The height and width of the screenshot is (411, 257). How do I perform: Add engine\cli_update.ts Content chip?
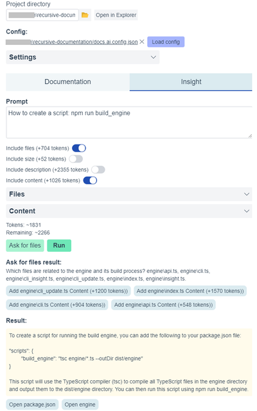[x=68, y=291]
